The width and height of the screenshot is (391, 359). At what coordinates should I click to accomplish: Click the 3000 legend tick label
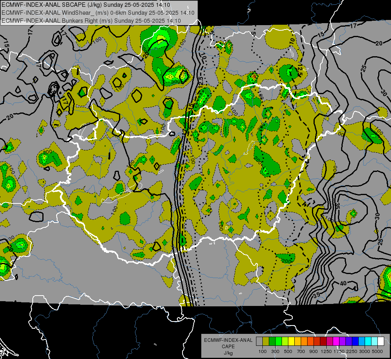point(364,351)
